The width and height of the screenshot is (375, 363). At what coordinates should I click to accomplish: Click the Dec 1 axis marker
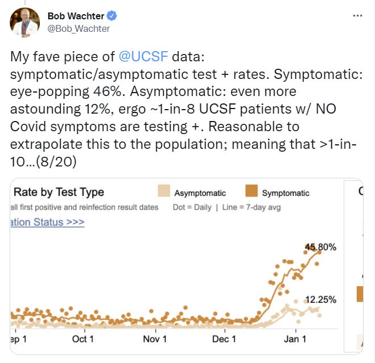point(224,339)
